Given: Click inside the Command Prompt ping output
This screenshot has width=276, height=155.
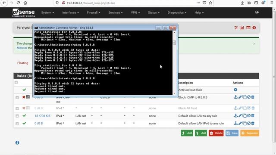Looking at the screenshot, I should point(103,63).
